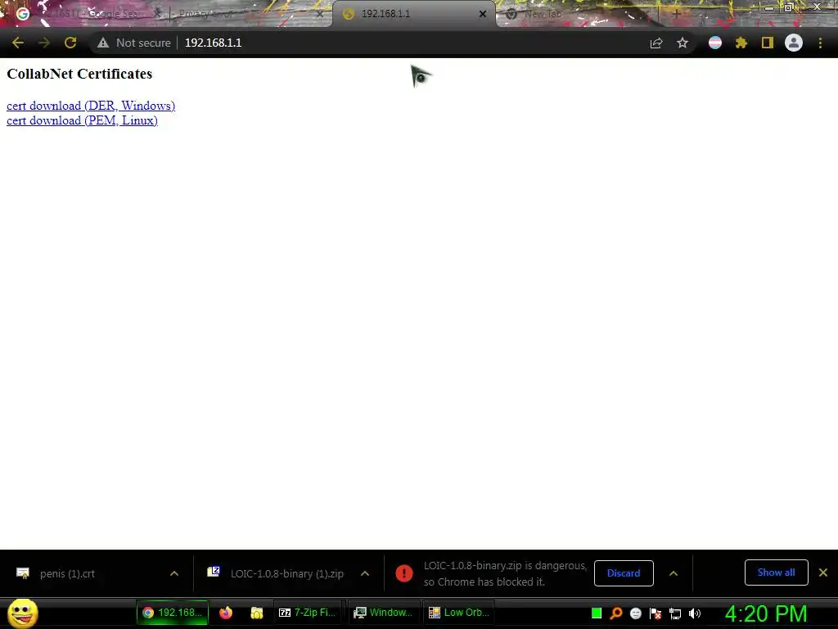
Task: Go back to the previous page
Action: point(18,43)
